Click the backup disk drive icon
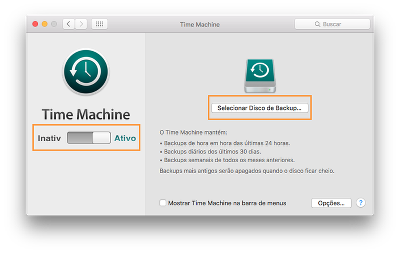The height and width of the screenshot is (253, 400). [x=260, y=76]
